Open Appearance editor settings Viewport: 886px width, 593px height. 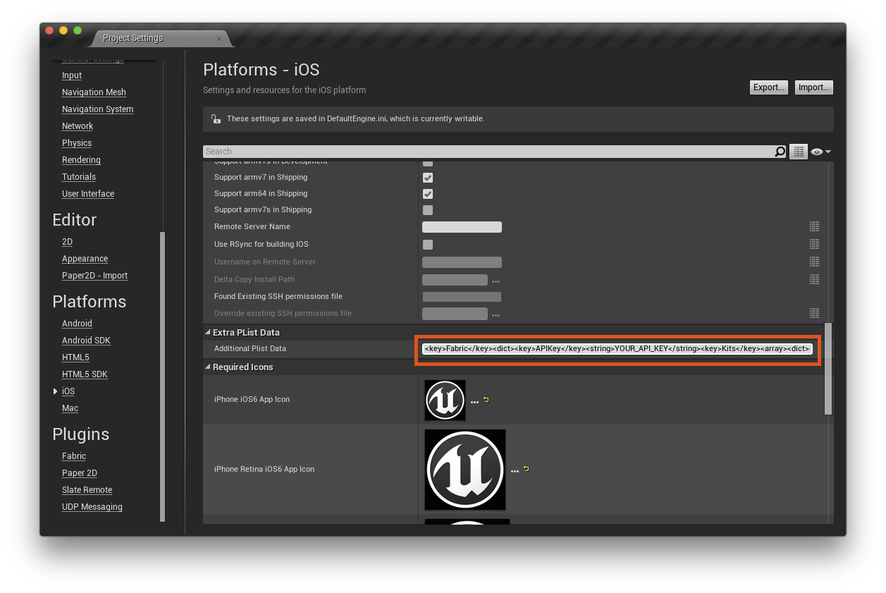85,259
